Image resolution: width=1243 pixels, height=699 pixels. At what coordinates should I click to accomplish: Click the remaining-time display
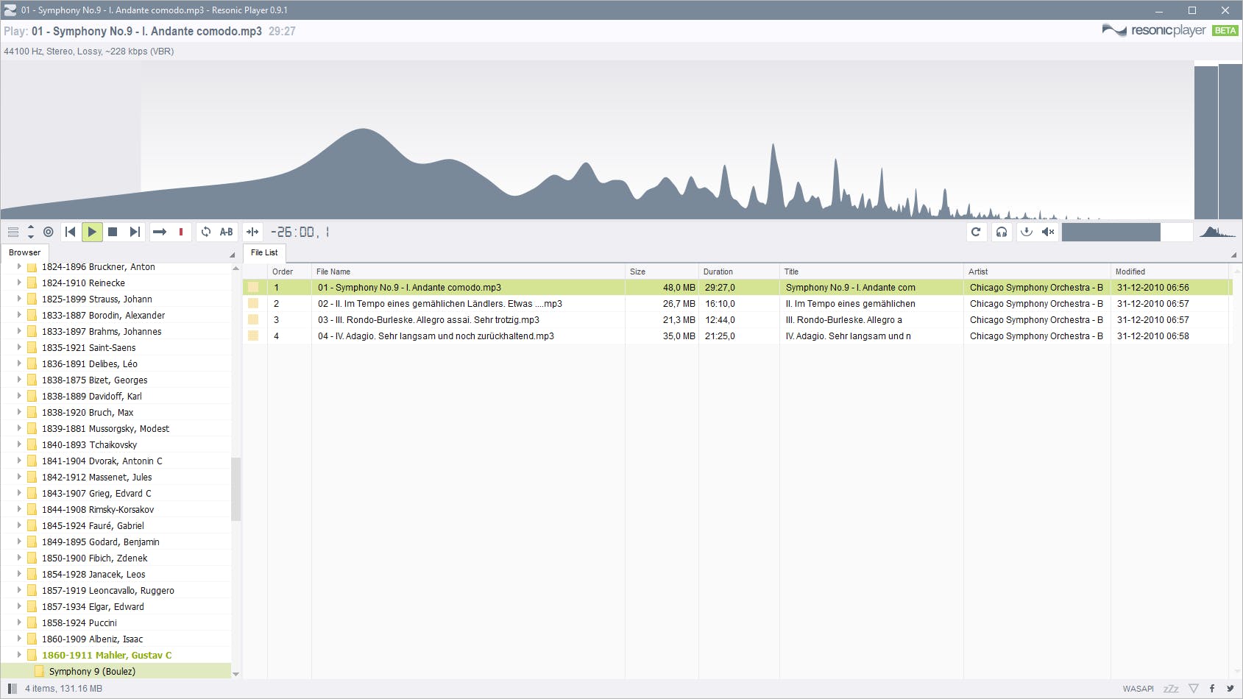300,232
